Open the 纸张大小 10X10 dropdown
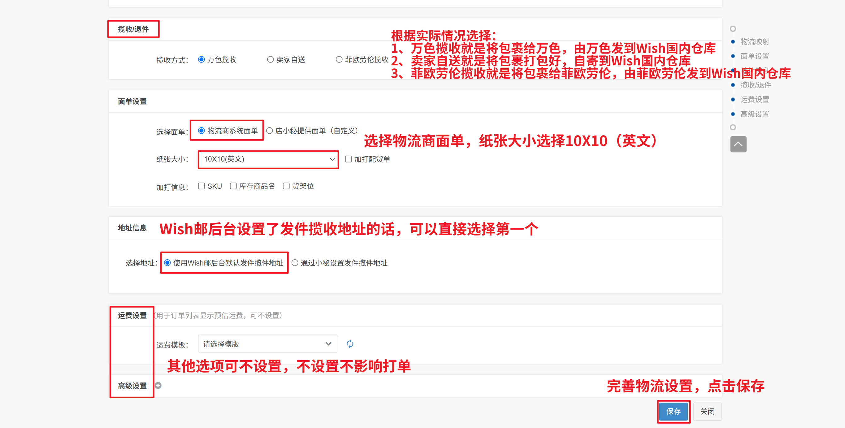 [268, 159]
